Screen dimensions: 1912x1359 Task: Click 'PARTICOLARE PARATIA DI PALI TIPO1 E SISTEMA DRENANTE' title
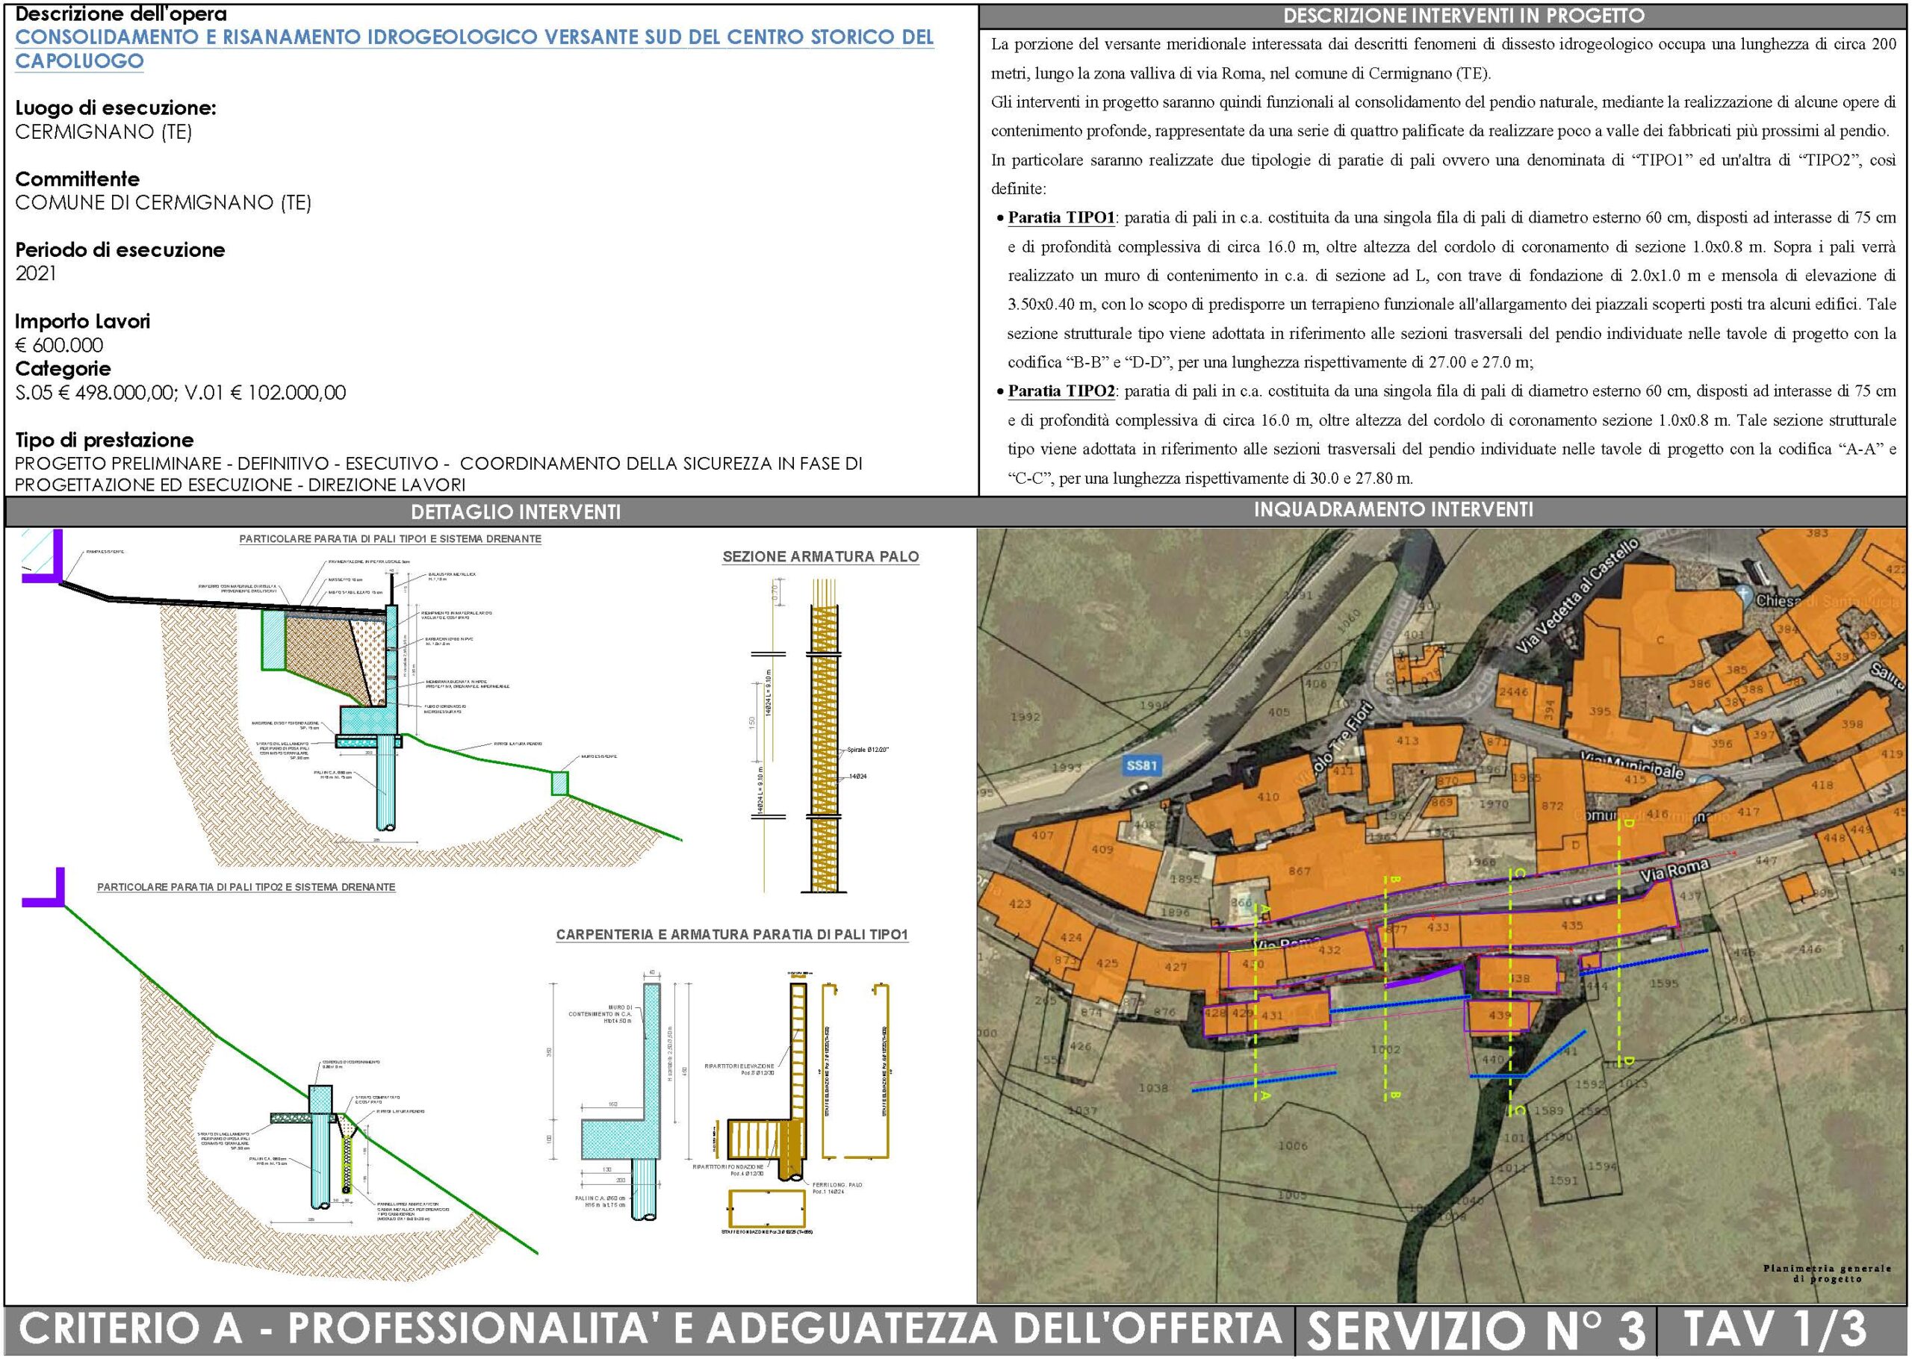[390, 539]
